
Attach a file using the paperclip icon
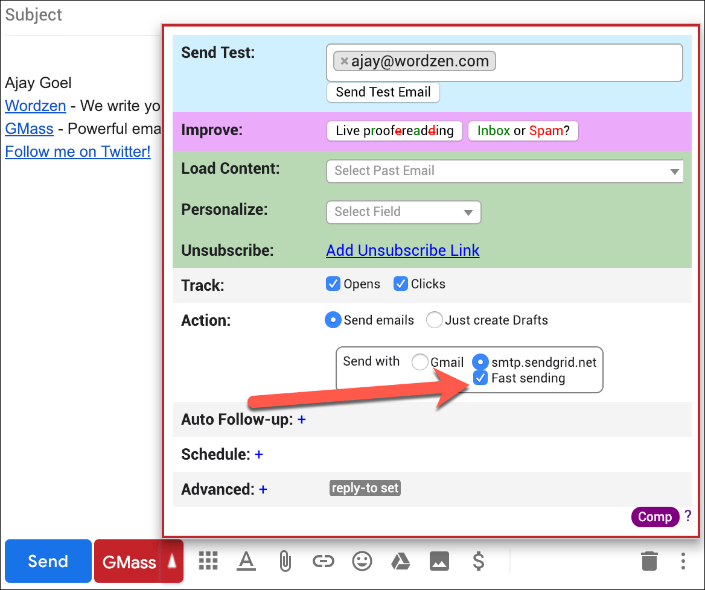pyautogui.click(x=284, y=561)
